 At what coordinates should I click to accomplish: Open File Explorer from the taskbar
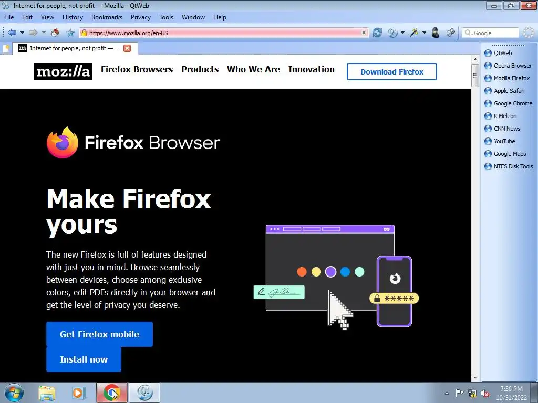pos(47,393)
